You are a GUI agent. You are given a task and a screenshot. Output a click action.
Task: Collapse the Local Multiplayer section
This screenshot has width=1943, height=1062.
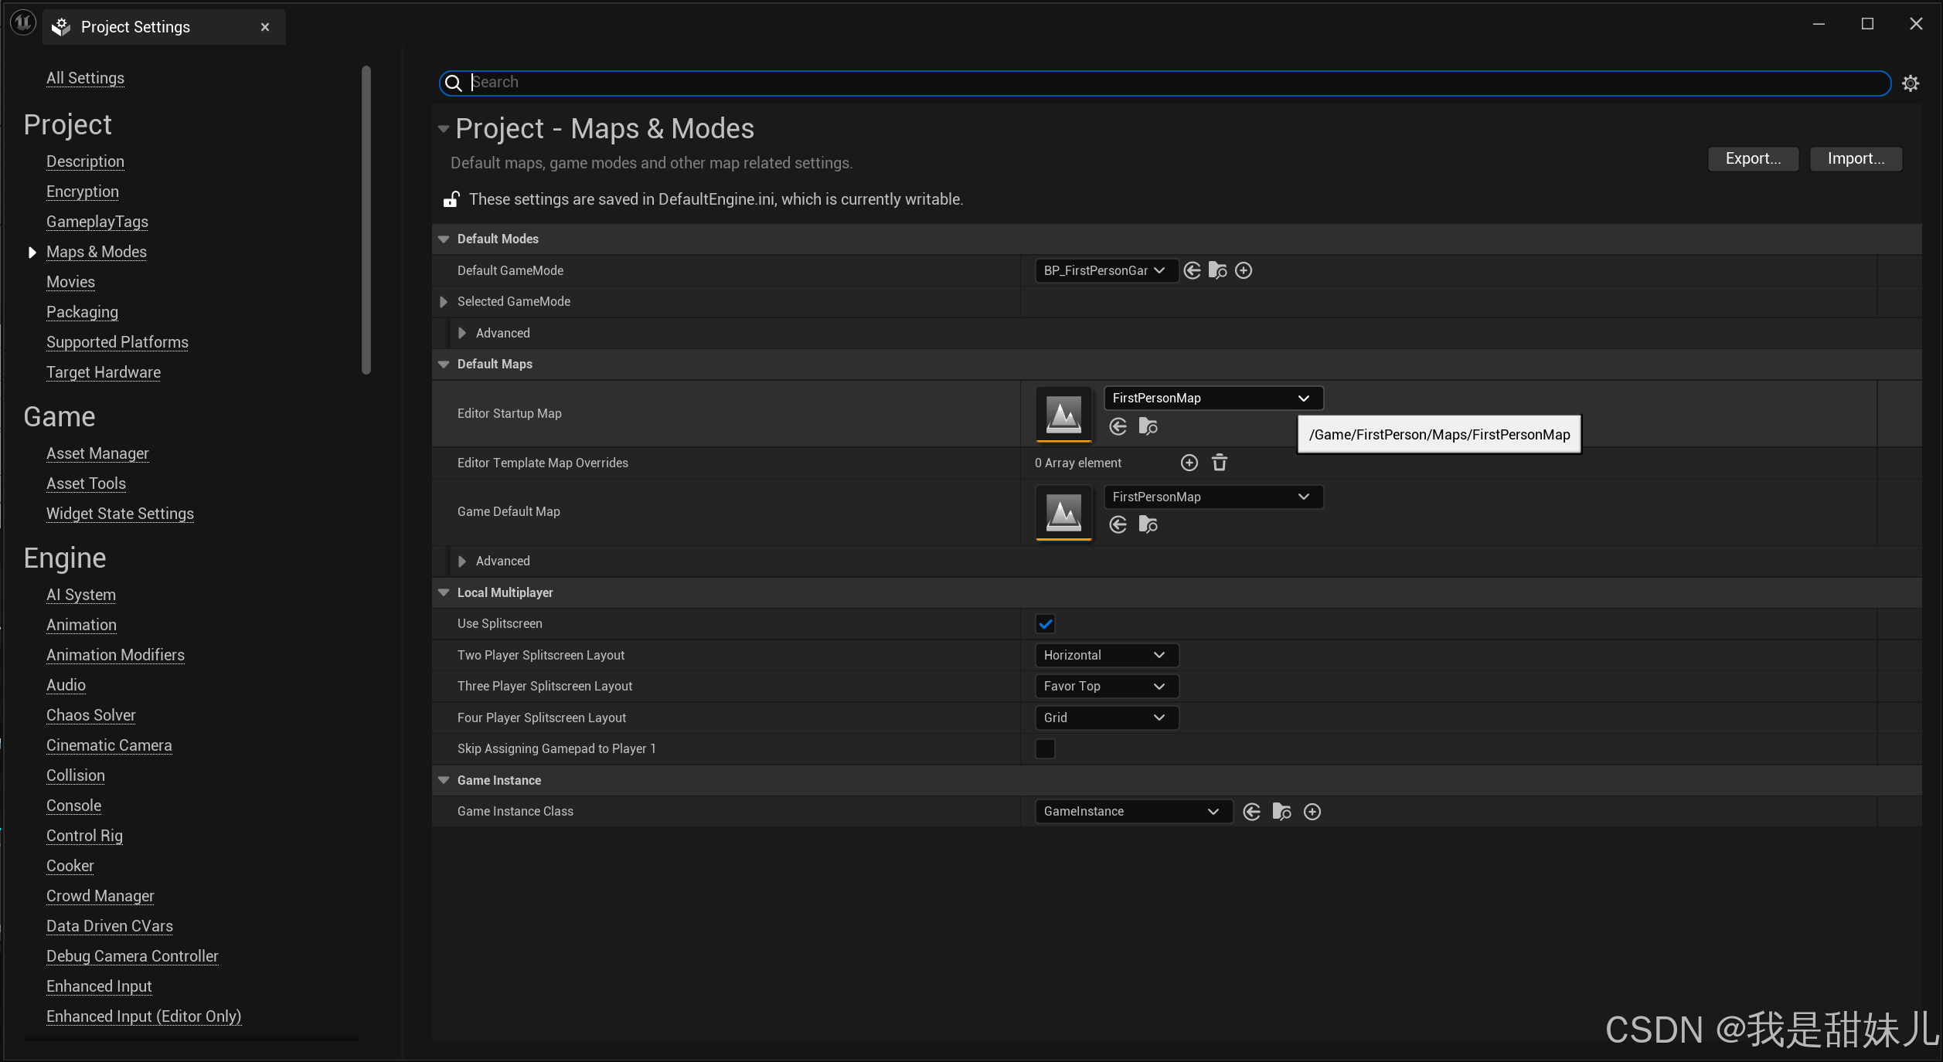click(444, 592)
